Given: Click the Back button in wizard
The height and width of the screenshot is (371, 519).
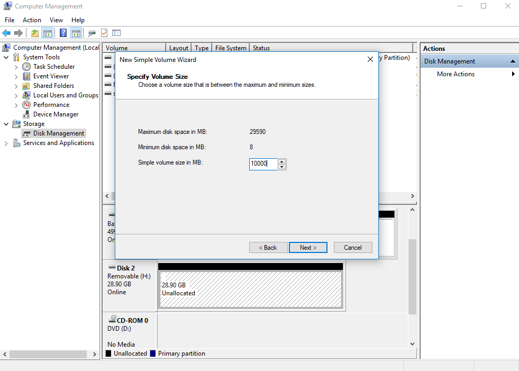Looking at the screenshot, I should [x=268, y=248].
